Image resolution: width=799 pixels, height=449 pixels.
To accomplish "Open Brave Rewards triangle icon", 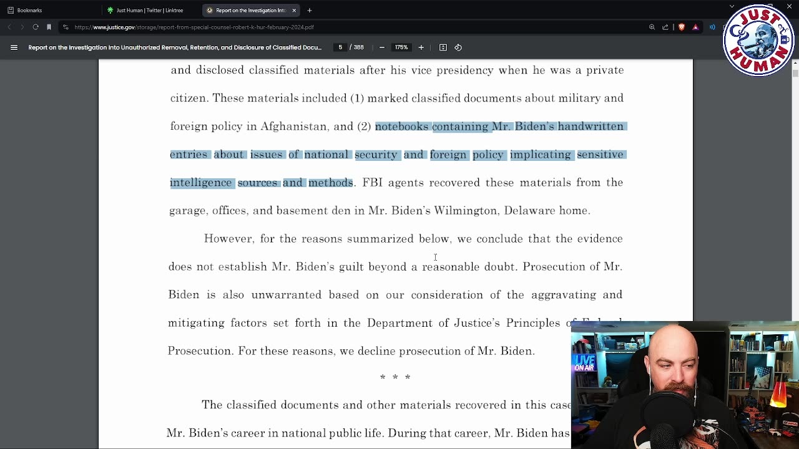I will pos(695,27).
